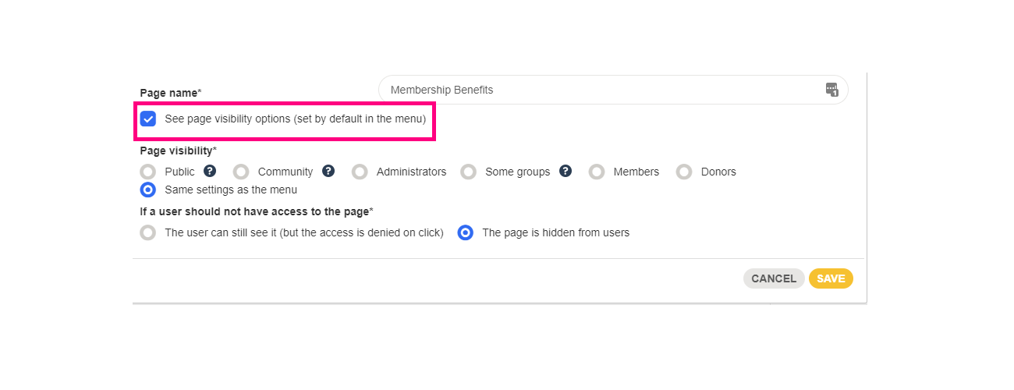
Task: Select 'The page is hidden from users'
Action: tap(466, 232)
